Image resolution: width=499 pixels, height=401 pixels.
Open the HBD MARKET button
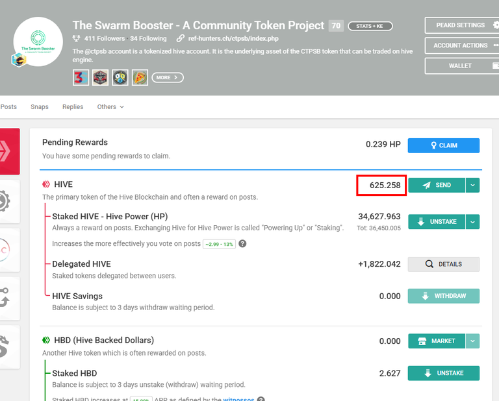coord(437,341)
